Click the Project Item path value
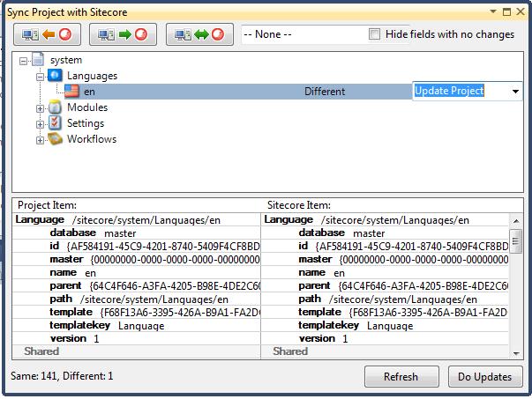The image size is (532, 399). coord(154,299)
